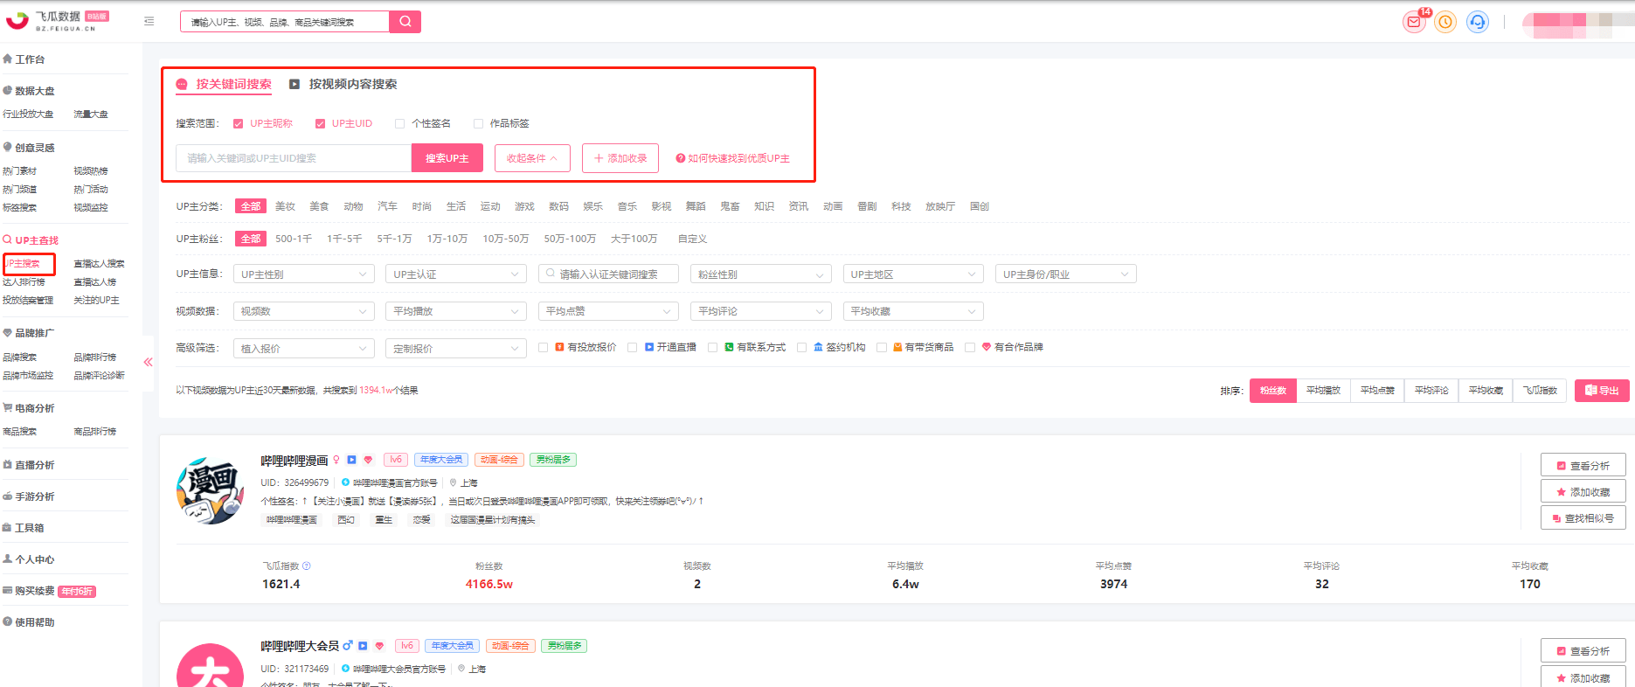Open the UP主性别 dropdown
Image resolution: width=1635 pixels, height=687 pixels.
[x=304, y=274]
